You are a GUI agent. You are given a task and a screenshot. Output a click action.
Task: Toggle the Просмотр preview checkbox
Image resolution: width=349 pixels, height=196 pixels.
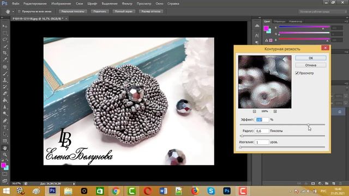tap(297, 73)
